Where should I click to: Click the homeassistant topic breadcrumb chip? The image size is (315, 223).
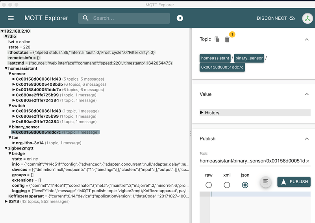coord(215,58)
